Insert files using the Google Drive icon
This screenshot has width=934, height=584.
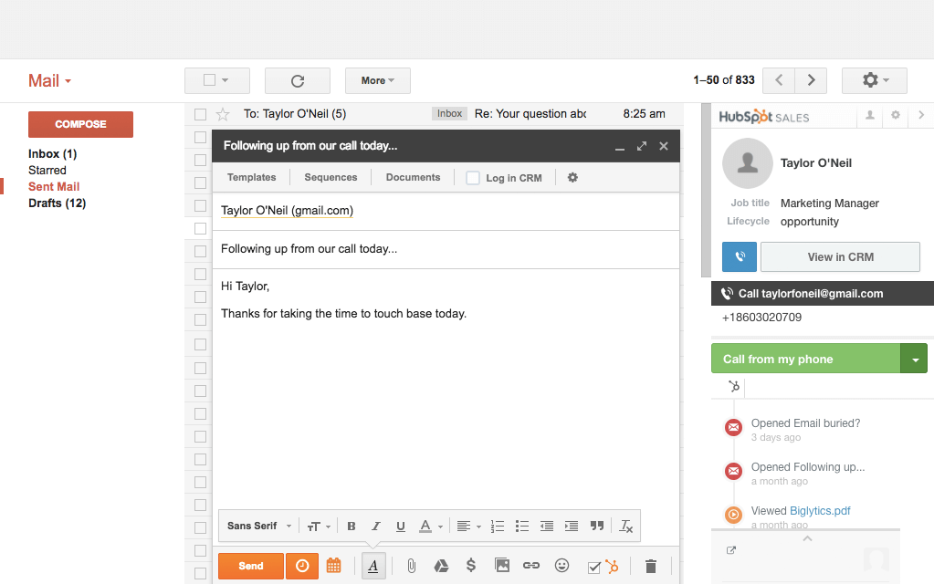tap(441, 566)
